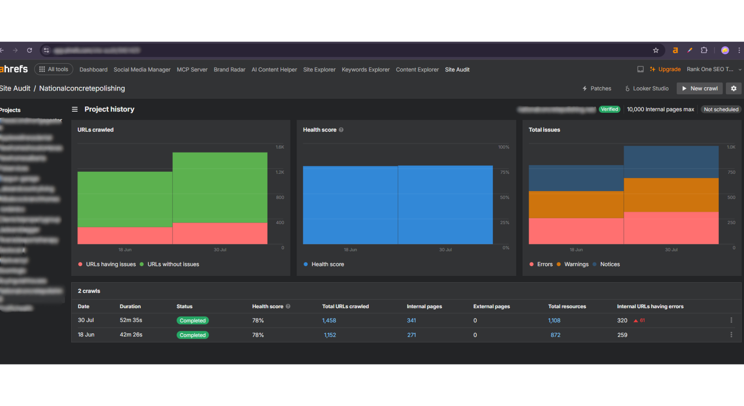Open the browser extensions puzzle icon
This screenshot has height=406, width=744.
pyautogui.click(x=704, y=50)
